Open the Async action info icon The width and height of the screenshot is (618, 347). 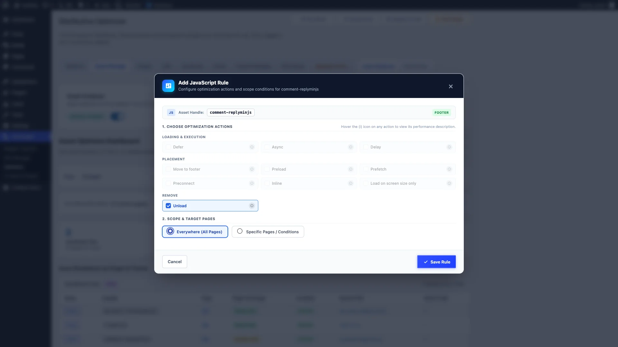351,147
